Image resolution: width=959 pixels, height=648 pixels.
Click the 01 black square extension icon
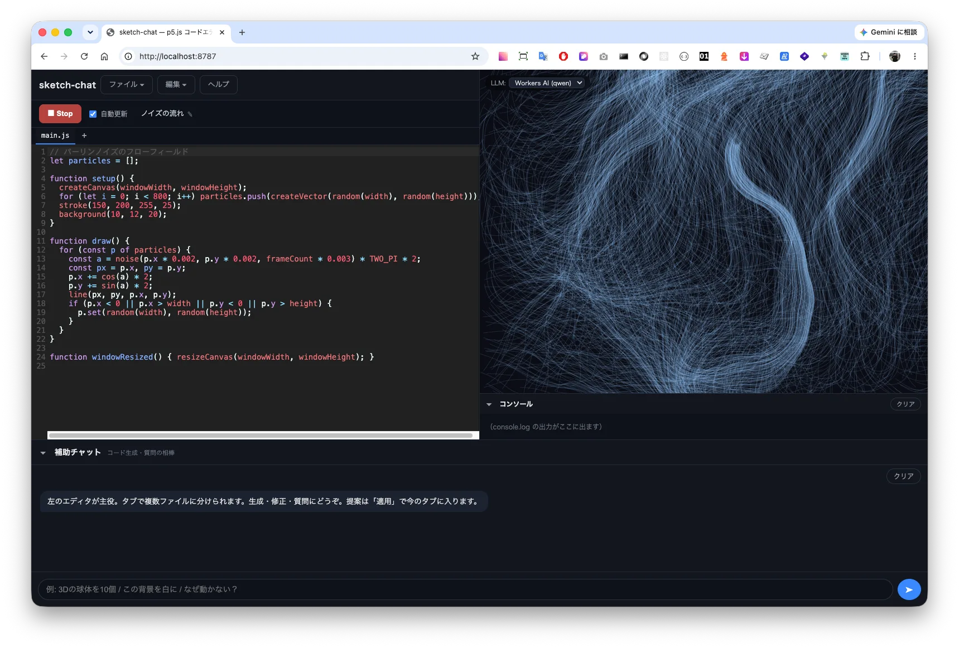704,56
